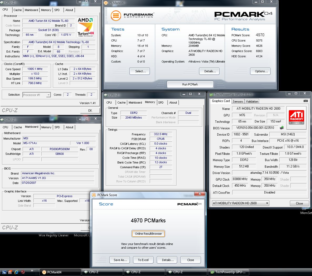This screenshot has height=276, width=312.
Task: Click motherboard Model field MS-171Ax
Action: click(46, 143)
